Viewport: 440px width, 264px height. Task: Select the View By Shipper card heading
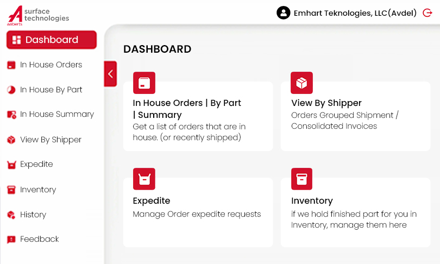tap(326, 103)
